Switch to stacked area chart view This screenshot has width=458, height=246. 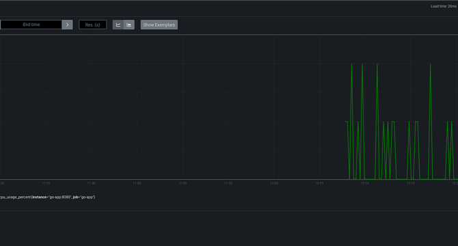tap(129, 25)
